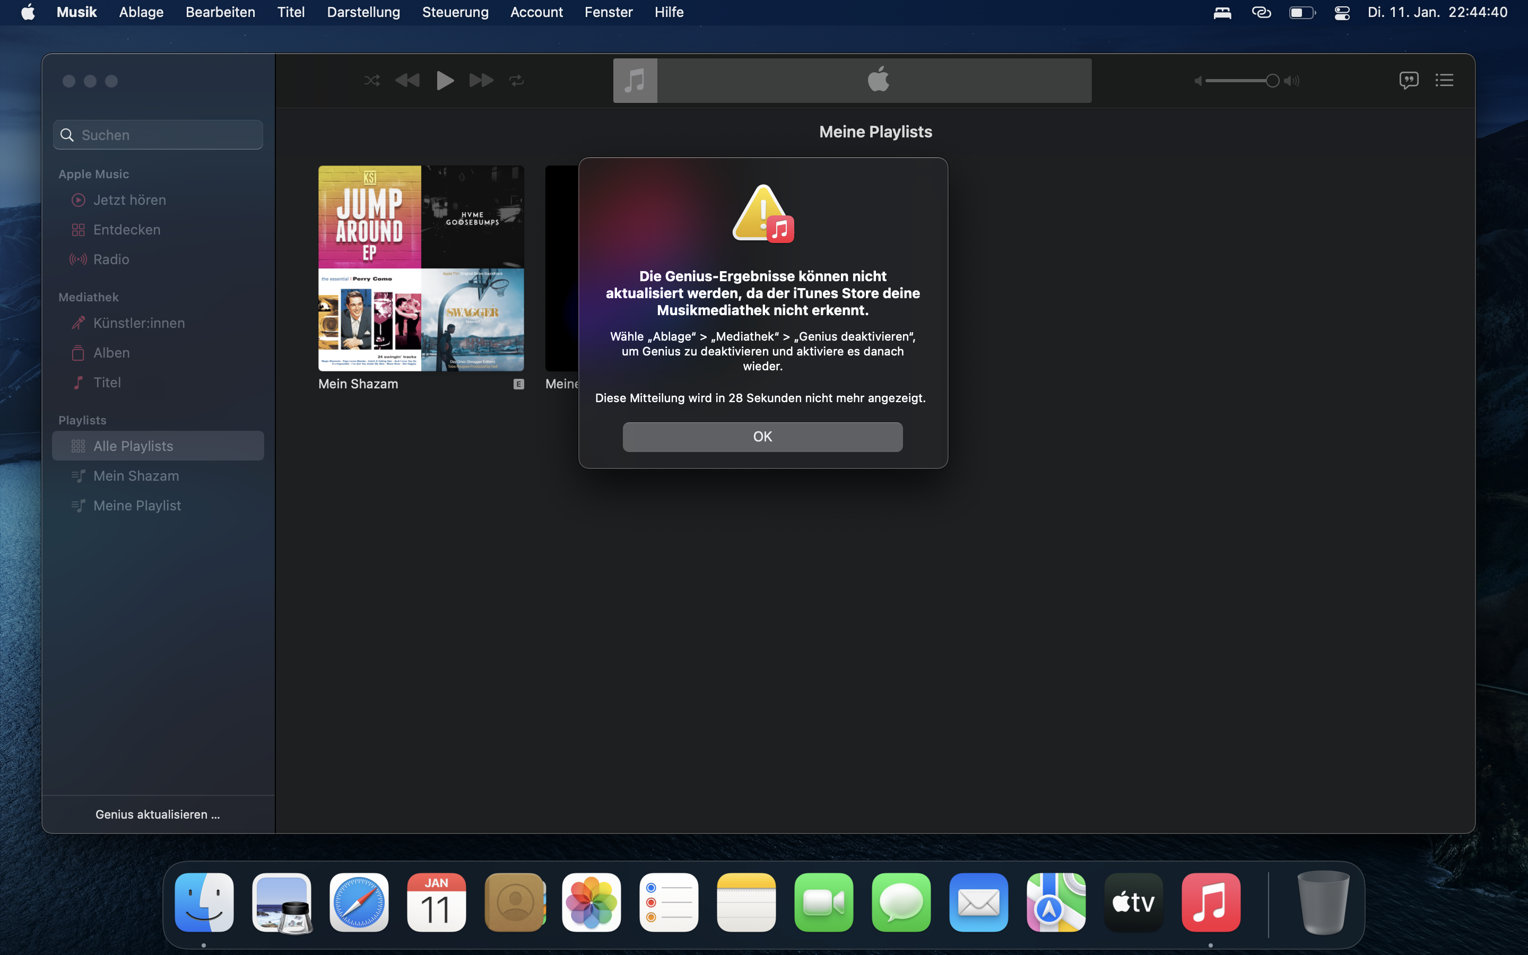Open the Mein Shazam playlist thumbnail
Screen dimensions: 1528x955
click(421, 268)
